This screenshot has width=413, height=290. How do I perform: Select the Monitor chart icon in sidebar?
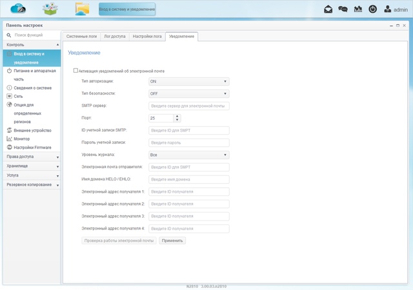[9, 139]
